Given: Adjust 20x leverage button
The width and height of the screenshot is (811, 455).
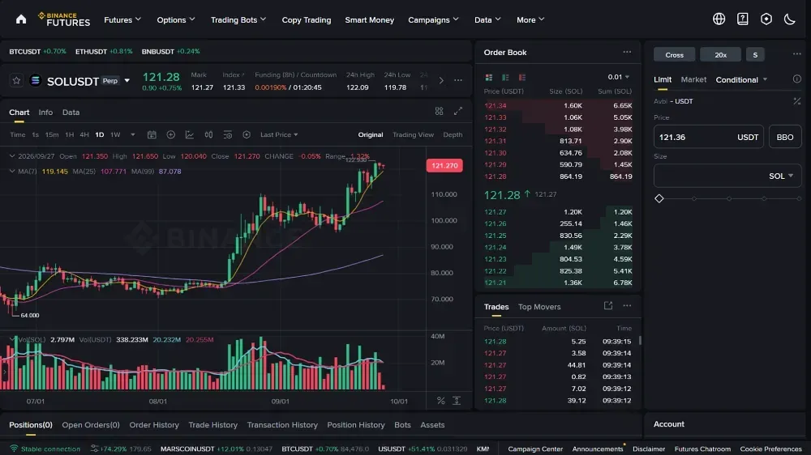Looking at the screenshot, I should (720, 55).
